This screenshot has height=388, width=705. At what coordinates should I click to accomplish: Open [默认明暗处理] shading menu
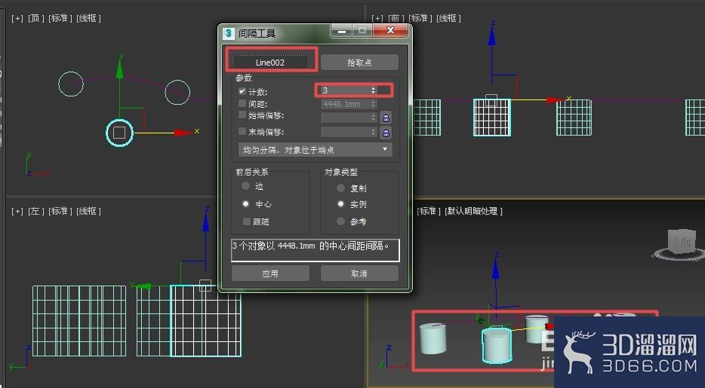coord(473,211)
